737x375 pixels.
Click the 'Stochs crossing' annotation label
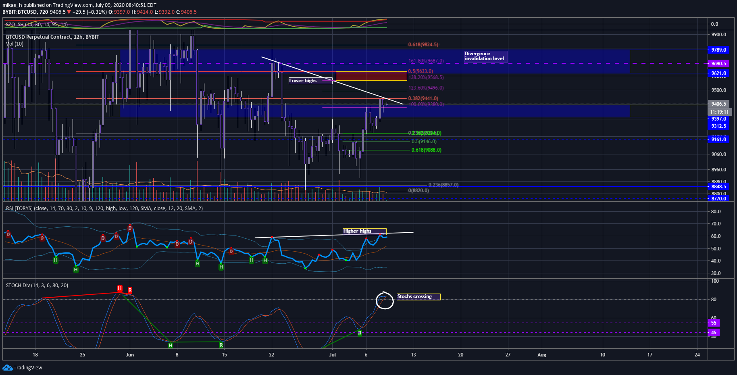(418, 296)
